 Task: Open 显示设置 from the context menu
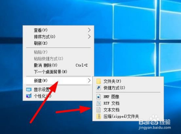(x=58, y=90)
